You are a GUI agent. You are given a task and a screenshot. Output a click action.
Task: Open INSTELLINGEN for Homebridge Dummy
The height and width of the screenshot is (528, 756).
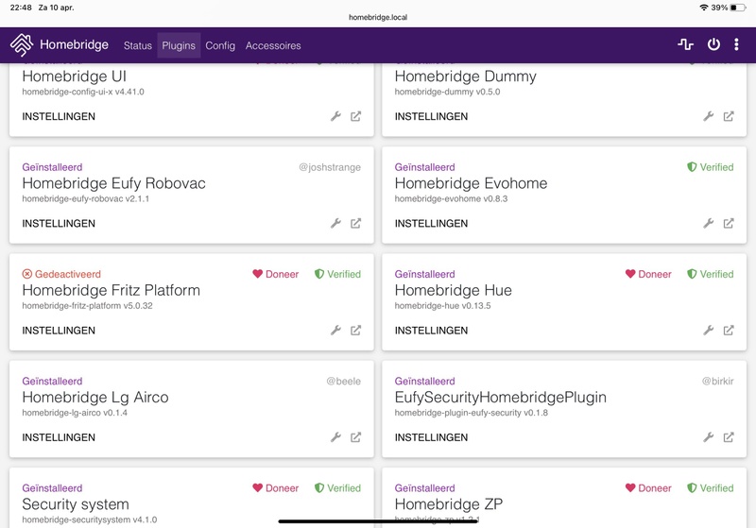click(432, 116)
